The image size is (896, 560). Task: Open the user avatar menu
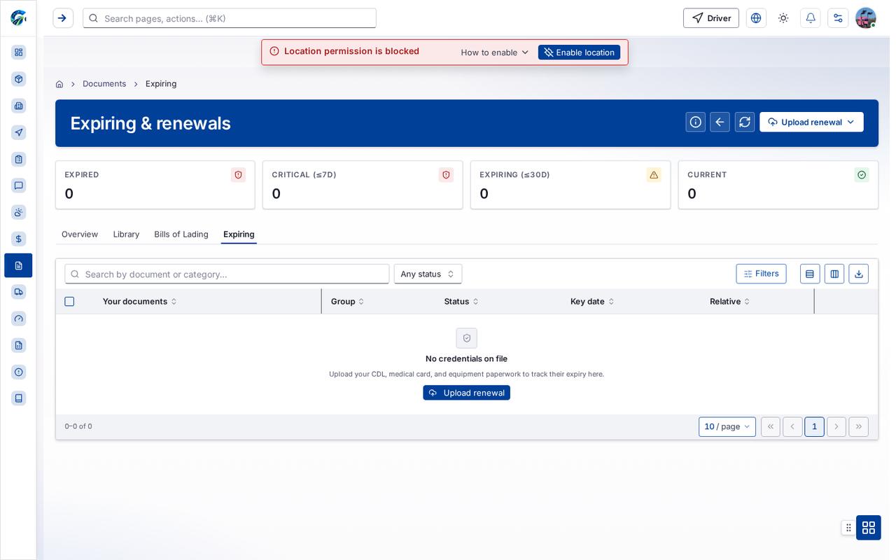(x=866, y=18)
